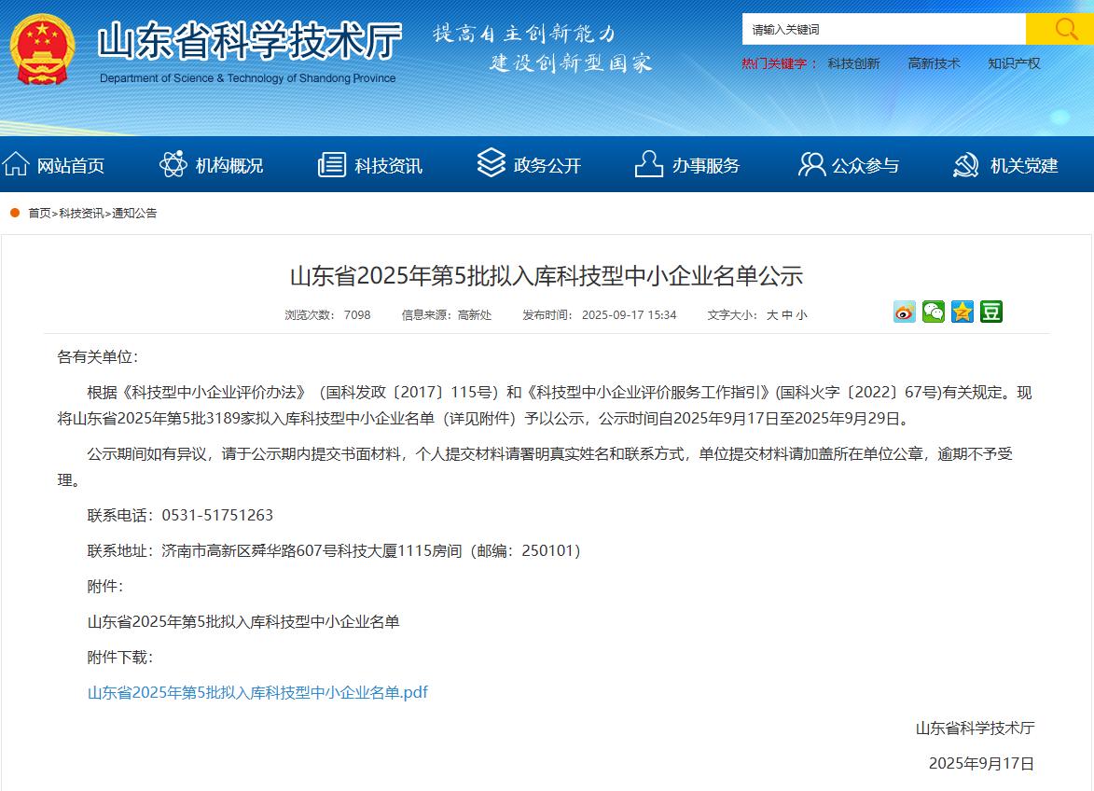Click the atom icon for 机构概况

click(173, 165)
